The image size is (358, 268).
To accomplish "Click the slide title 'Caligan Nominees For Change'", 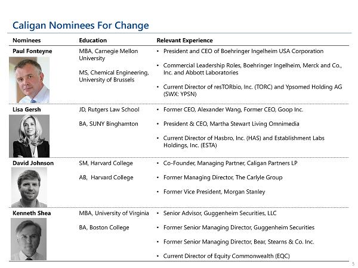I will coord(81,25).
